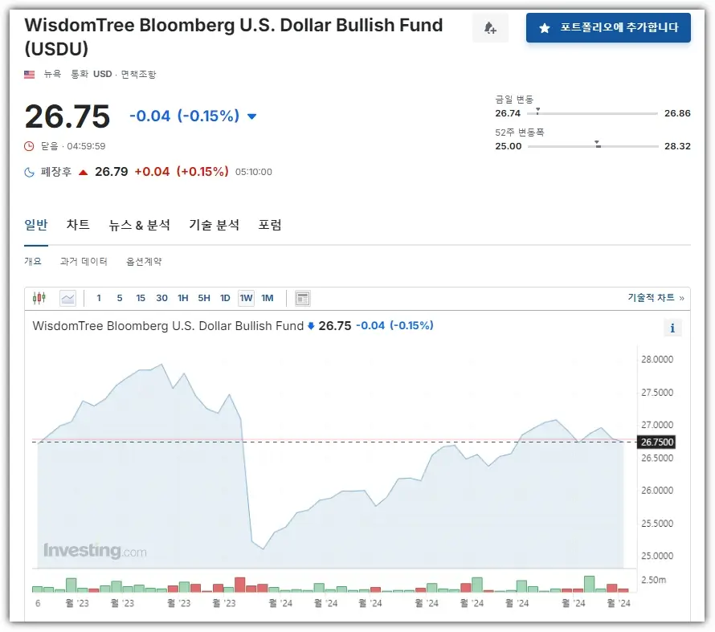Expand 기술적 차트 via the » arrow

tap(682, 298)
